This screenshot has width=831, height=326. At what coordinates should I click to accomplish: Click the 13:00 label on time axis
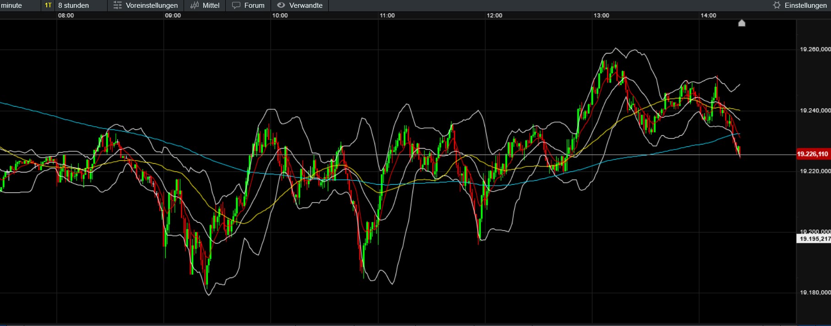601,16
